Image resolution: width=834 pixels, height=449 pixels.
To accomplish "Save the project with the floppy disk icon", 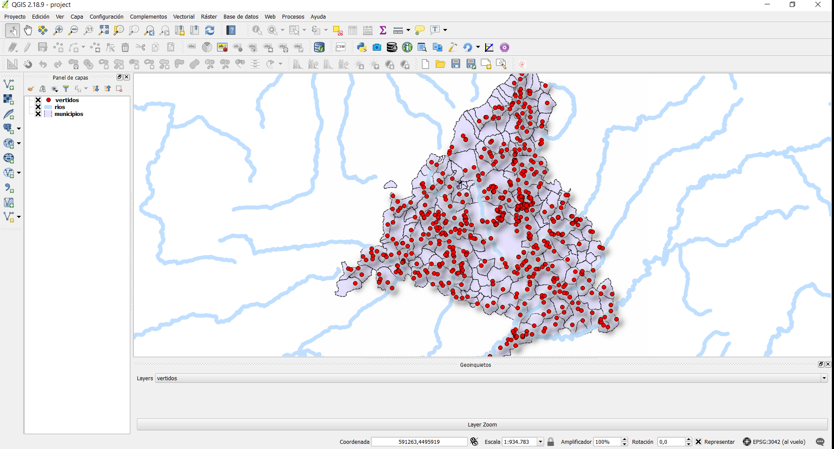I will (455, 64).
